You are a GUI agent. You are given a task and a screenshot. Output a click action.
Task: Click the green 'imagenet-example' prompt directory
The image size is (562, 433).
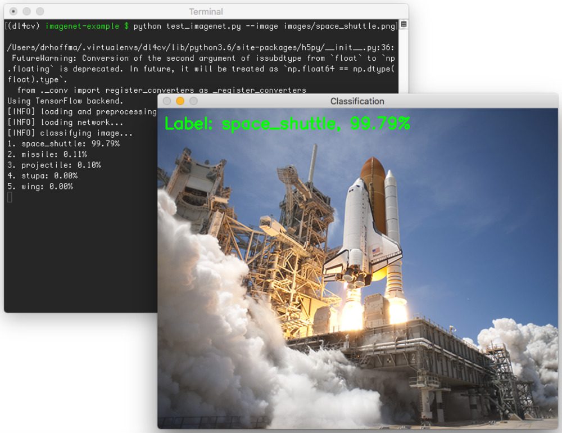(82, 26)
